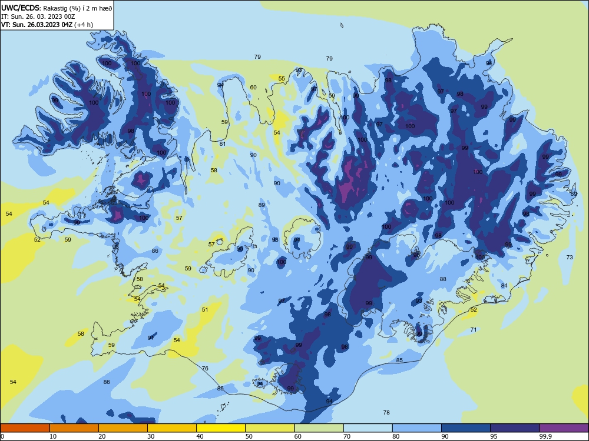Viewport: 589px width, 441px height.
Task: Click the humidity value 91 on the map
Action: pos(151,338)
